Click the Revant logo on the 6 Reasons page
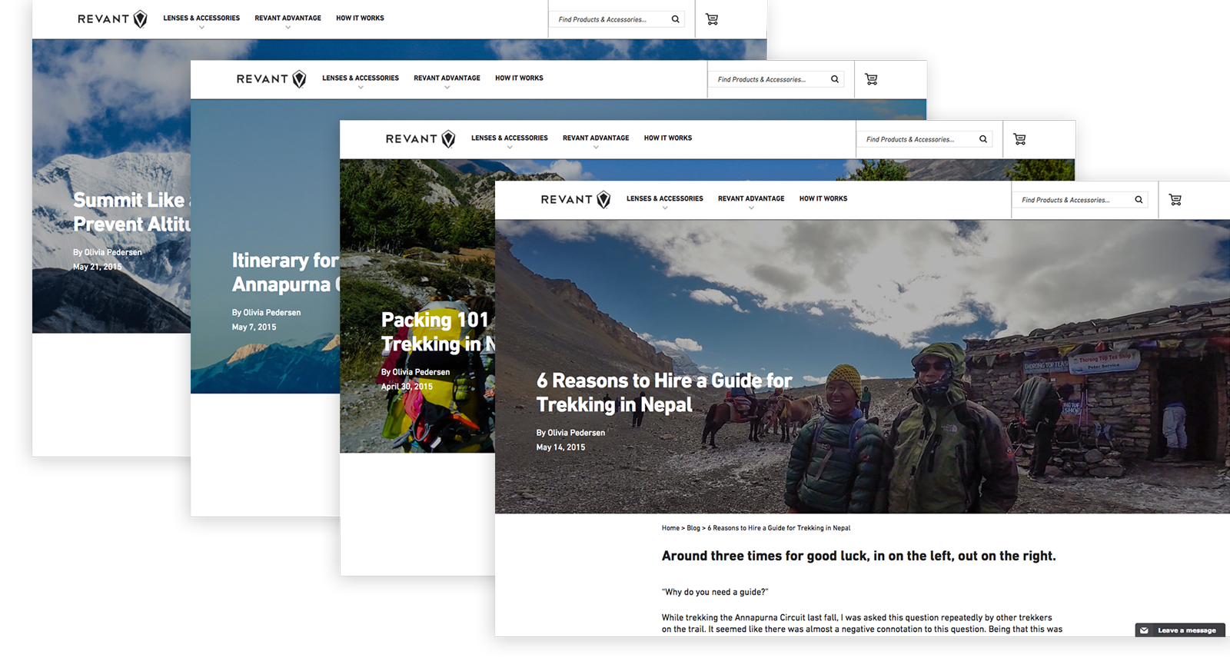This screenshot has width=1230, height=668. [x=576, y=200]
